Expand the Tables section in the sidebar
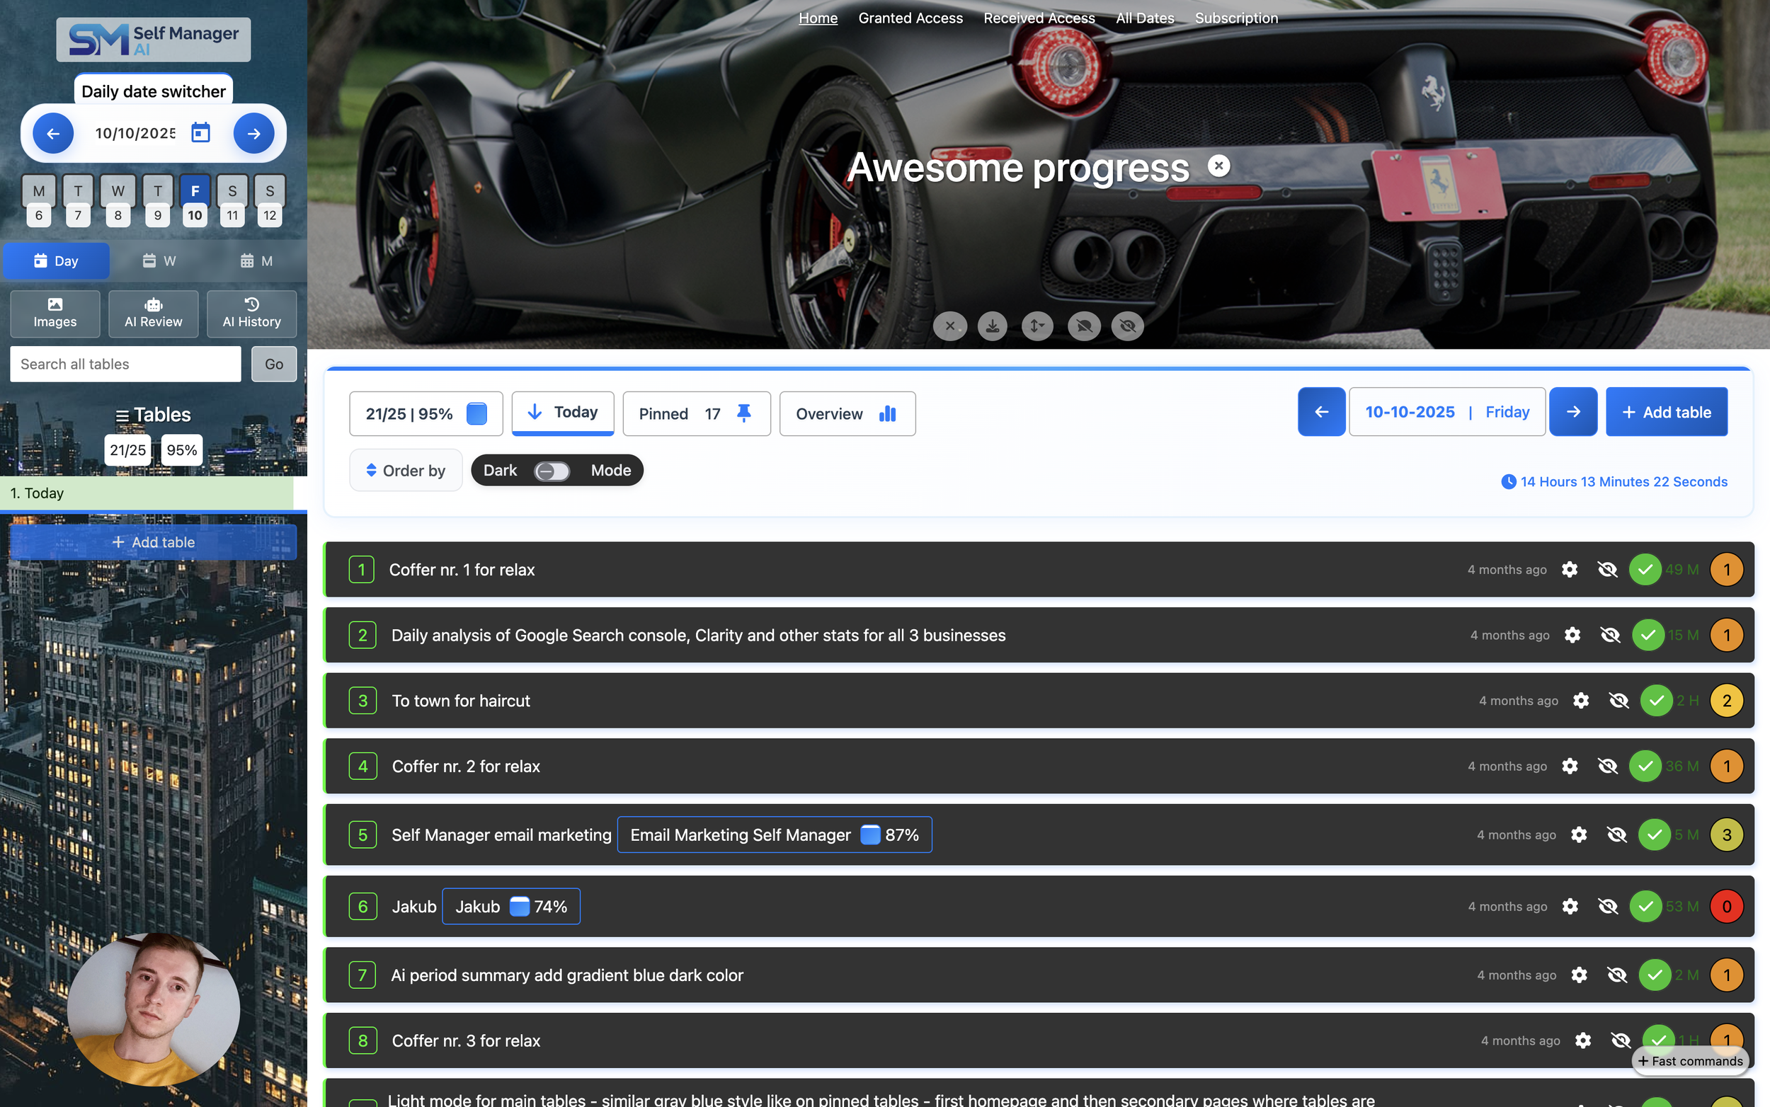Viewport: 1770px width, 1107px height. pyautogui.click(x=153, y=414)
